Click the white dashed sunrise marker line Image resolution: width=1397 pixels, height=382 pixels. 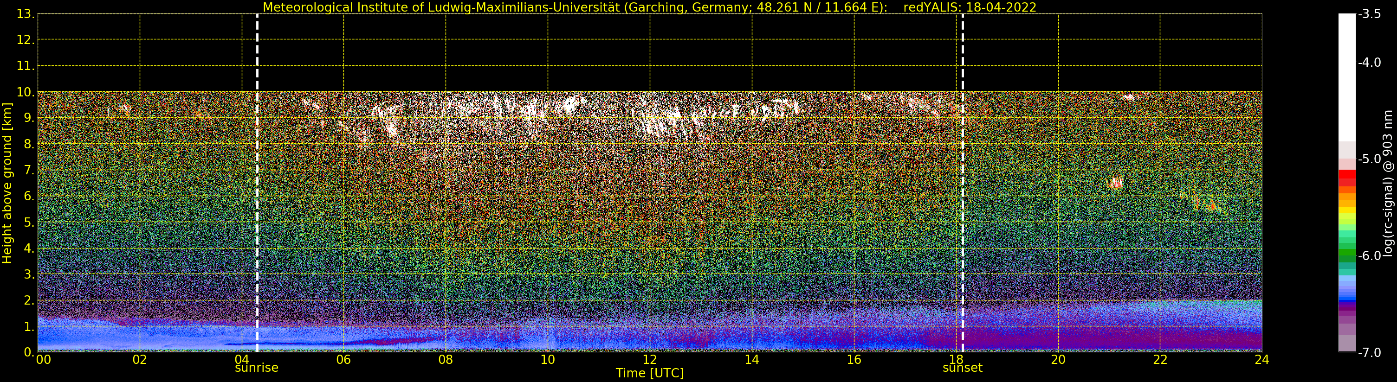tap(257, 183)
